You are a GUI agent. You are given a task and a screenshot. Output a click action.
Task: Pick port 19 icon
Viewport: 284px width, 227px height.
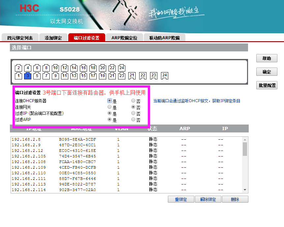103,76
